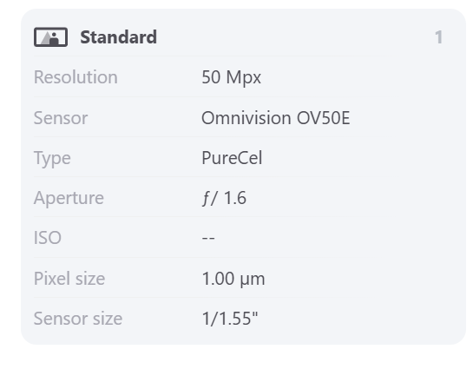Click the Sensor size label
This screenshot has width=473, height=369.
[x=78, y=319]
